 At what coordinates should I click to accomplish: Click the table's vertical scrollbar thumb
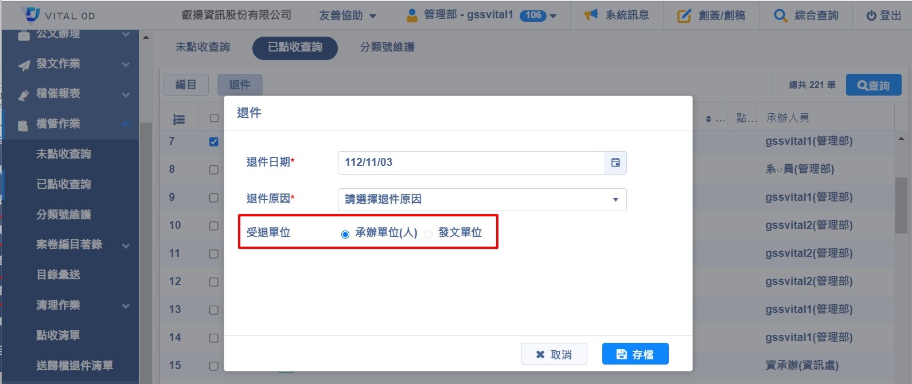coord(901,205)
